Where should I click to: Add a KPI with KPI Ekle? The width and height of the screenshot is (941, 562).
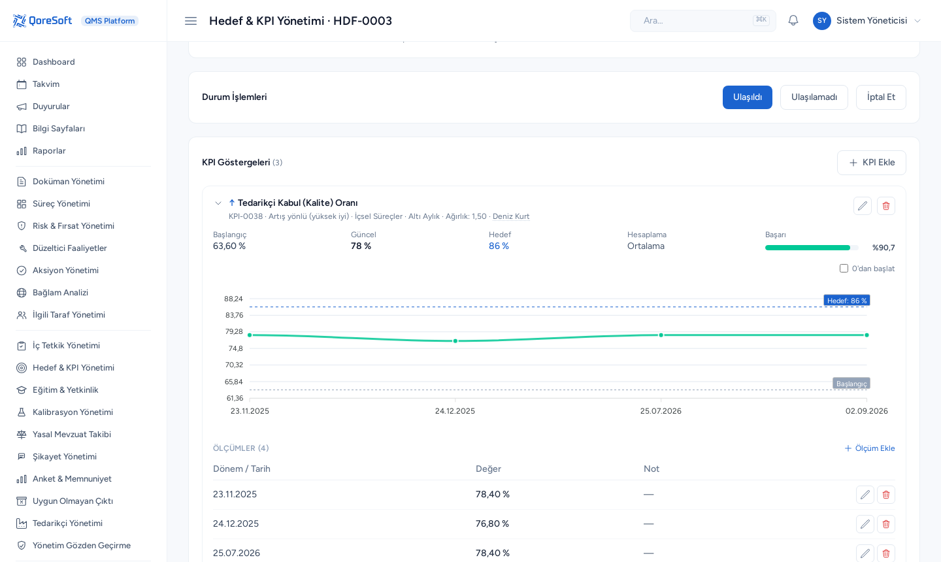pyautogui.click(x=872, y=163)
